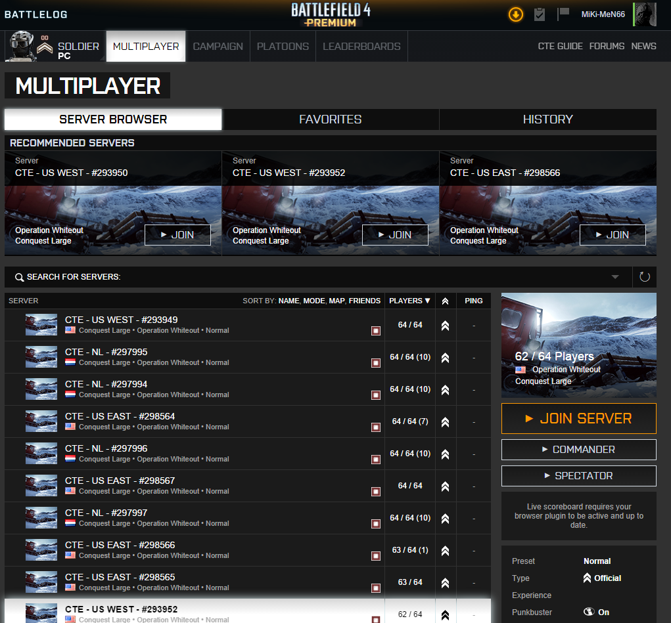The height and width of the screenshot is (623, 671).
Task: Open the CAMPAIGN navigation item
Action: 218,46
